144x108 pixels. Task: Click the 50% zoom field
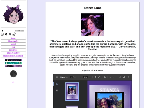tap(85, 77)
